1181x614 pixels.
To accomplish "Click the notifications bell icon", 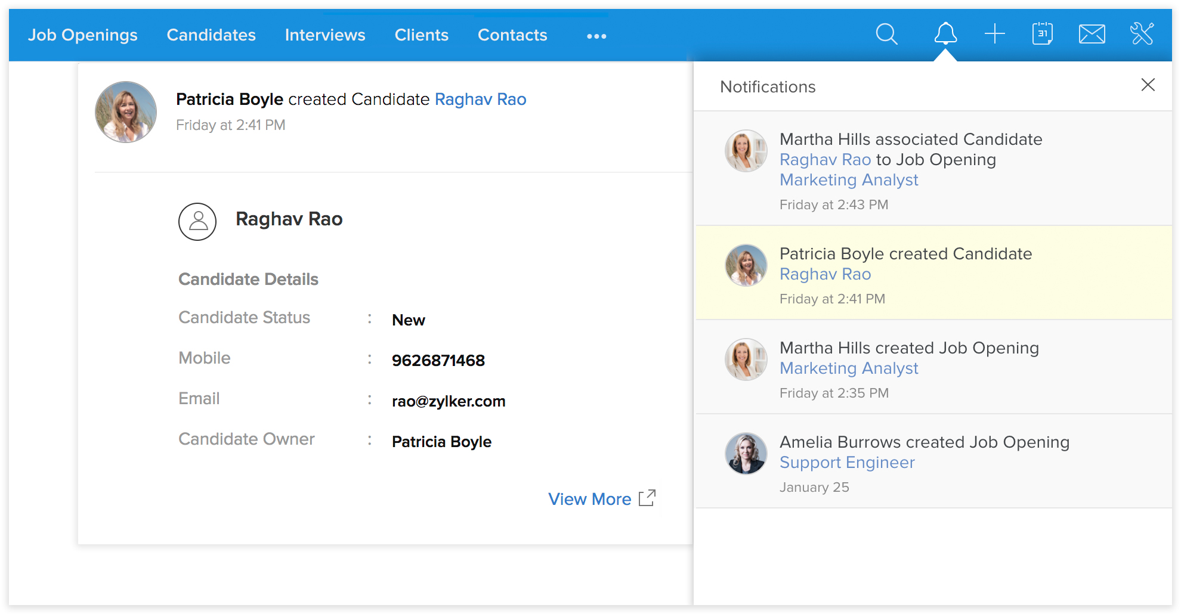I will point(945,34).
